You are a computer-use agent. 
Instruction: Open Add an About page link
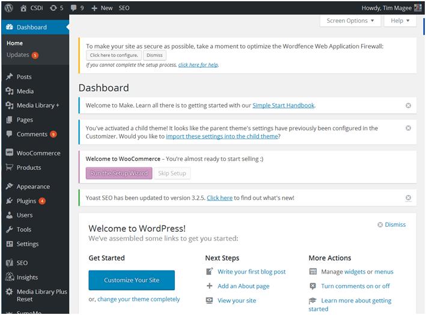click(243, 286)
